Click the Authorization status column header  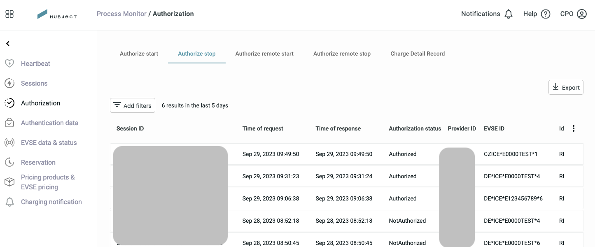click(415, 128)
